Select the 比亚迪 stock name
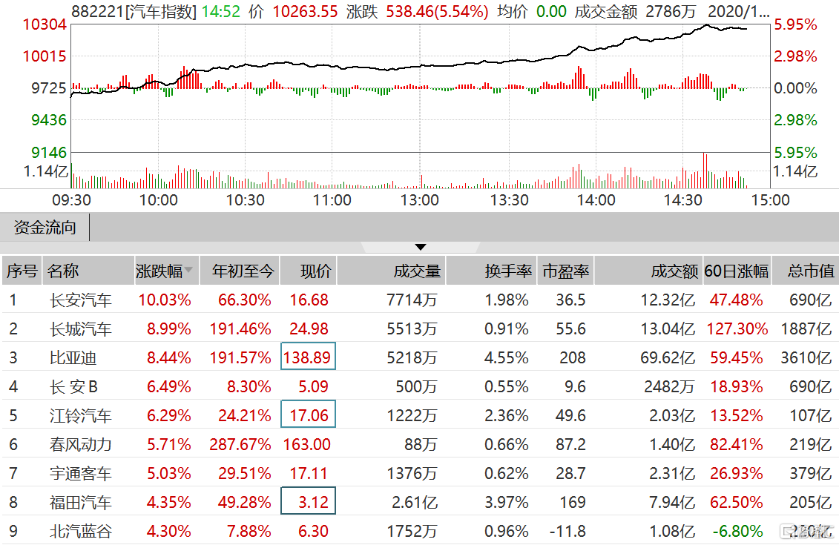 pyautogui.click(x=73, y=358)
